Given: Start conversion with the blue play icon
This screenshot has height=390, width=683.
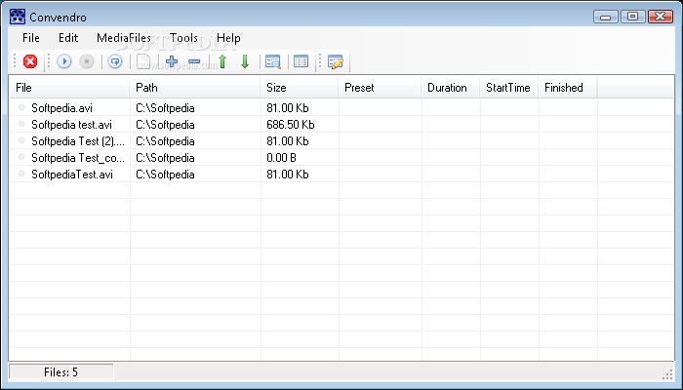Looking at the screenshot, I should (64, 61).
